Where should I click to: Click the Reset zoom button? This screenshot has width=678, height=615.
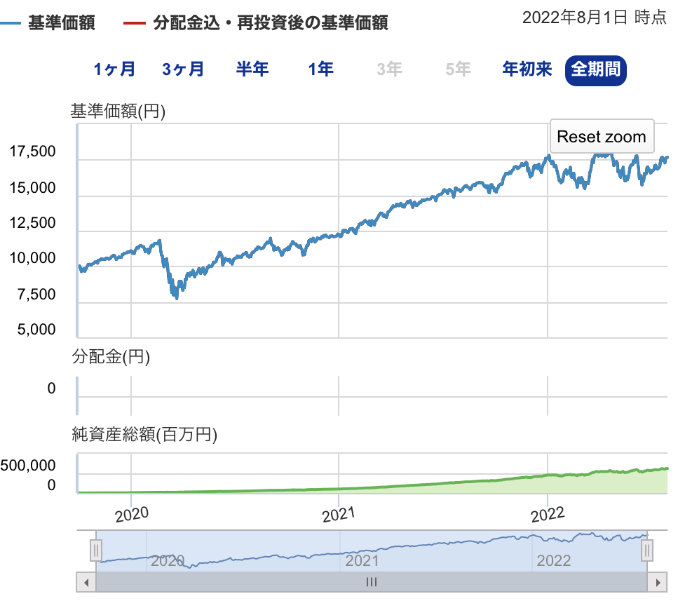click(601, 137)
